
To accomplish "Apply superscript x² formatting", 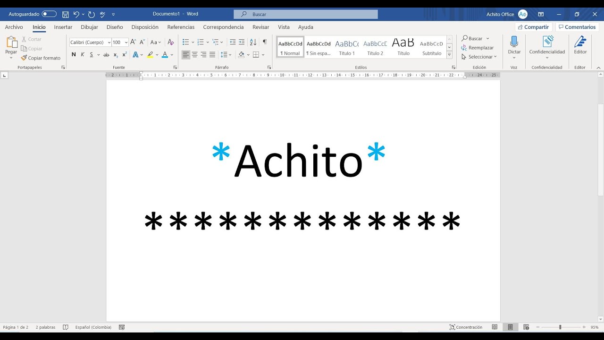I will coord(125,55).
